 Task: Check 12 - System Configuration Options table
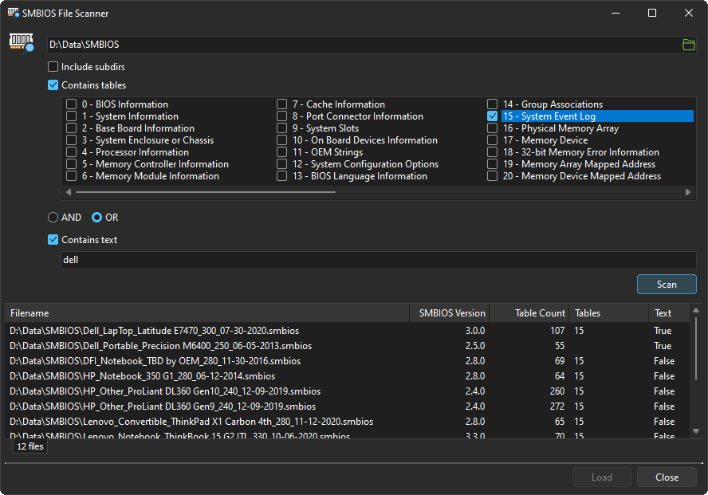[x=281, y=164]
